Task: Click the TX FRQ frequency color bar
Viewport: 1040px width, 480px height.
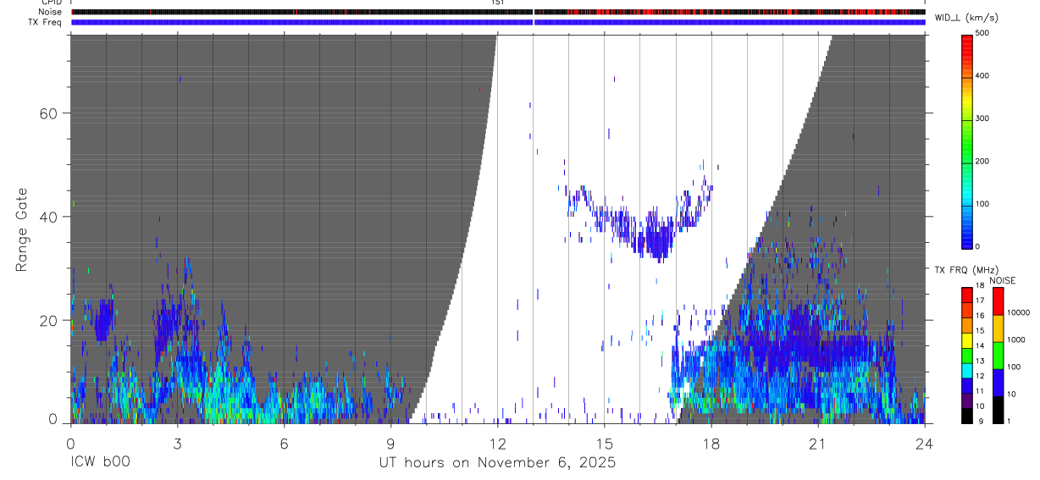Action: coord(967,355)
